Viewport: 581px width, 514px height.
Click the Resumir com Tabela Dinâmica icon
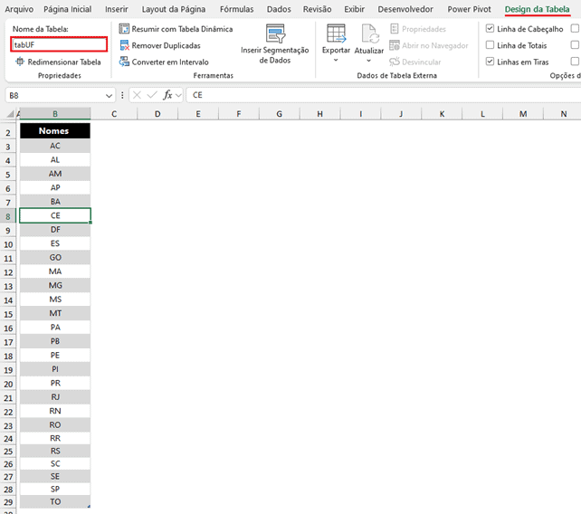click(x=125, y=29)
